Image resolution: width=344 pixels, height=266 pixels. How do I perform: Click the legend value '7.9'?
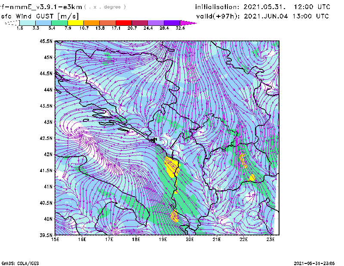[68, 28]
